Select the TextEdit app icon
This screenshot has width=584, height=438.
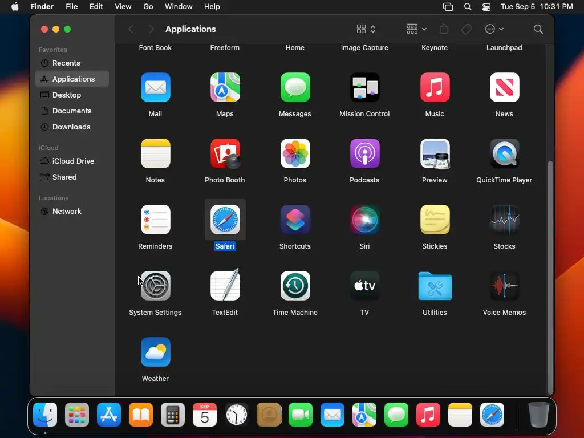[x=225, y=285]
